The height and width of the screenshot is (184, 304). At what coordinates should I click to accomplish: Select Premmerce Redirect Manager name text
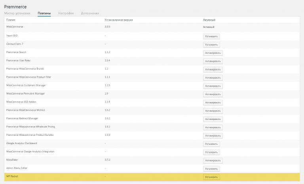point(22,118)
